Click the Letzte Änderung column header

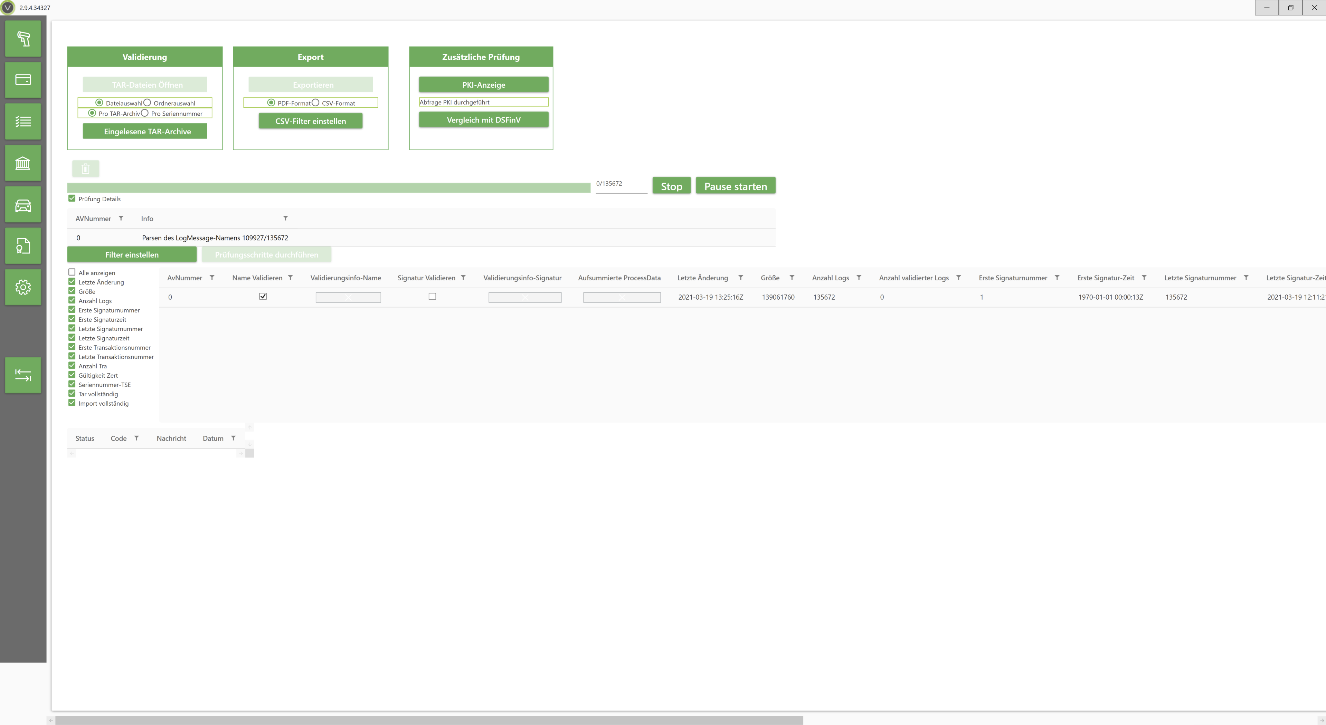point(702,278)
